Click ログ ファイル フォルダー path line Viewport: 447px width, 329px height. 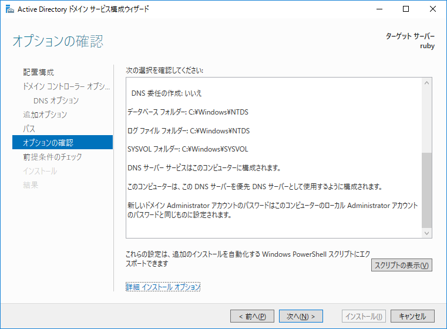[x=189, y=131]
